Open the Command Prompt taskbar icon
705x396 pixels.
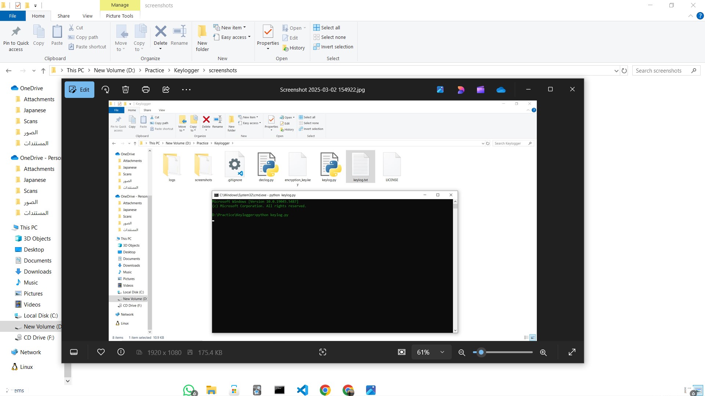click(x=279, y=390)
